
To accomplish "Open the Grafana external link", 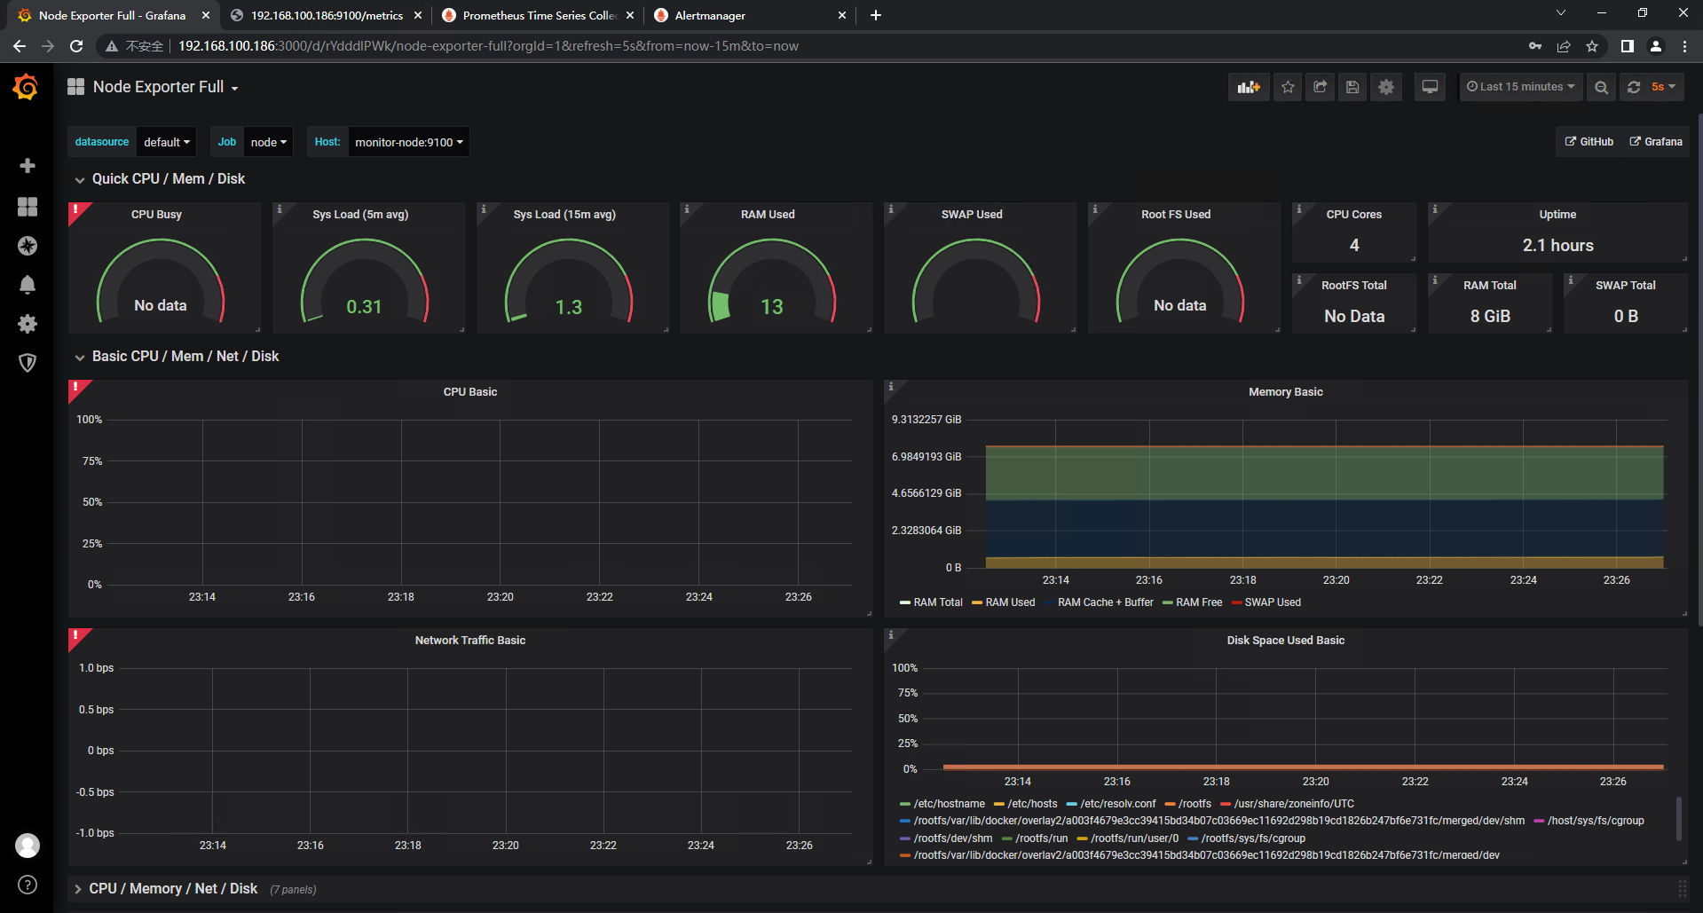I will coord(1656,142).
